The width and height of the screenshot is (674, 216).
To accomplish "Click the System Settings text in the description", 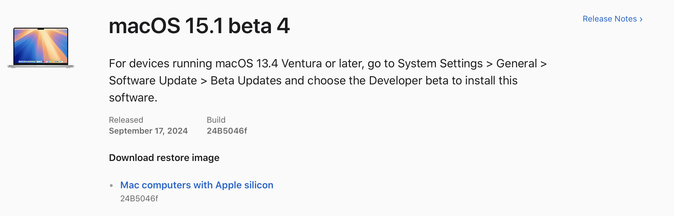I will tap(440, 64).
